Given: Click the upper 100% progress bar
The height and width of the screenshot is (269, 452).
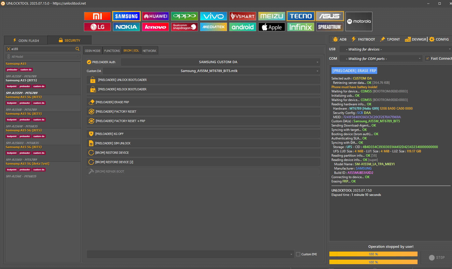Looking at the screenshot, I should click(373, 254).
